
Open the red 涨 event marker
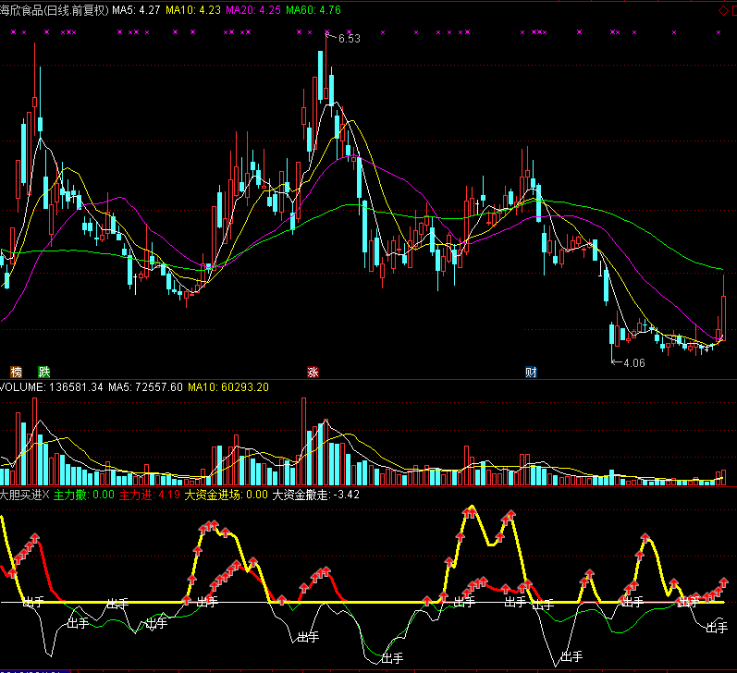tap(313, 372)
